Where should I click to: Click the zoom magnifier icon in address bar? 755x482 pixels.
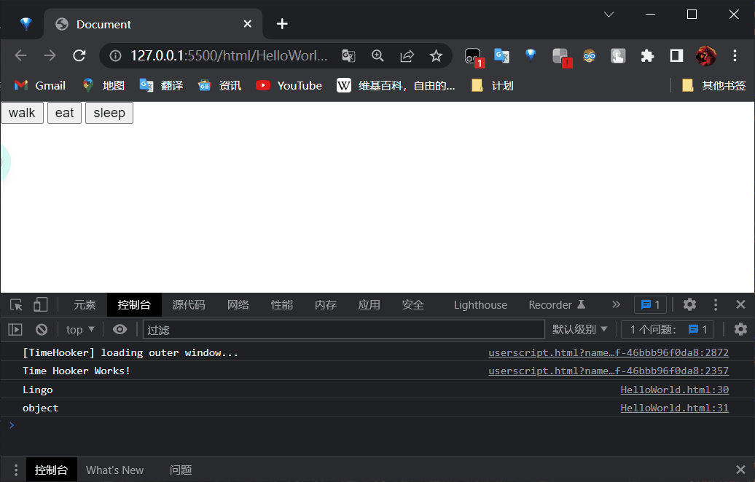pos(378,56)
